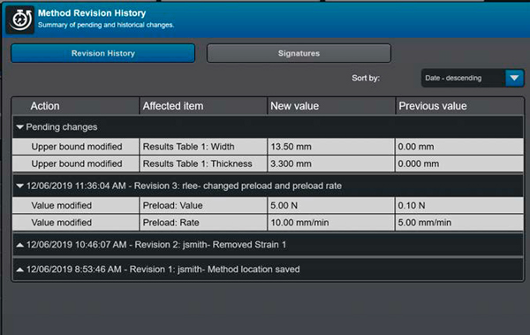This screenshot has width=530, height=335.
Task: Open the Sort by dropdown arrow
Action: click(x=514, y=78)
